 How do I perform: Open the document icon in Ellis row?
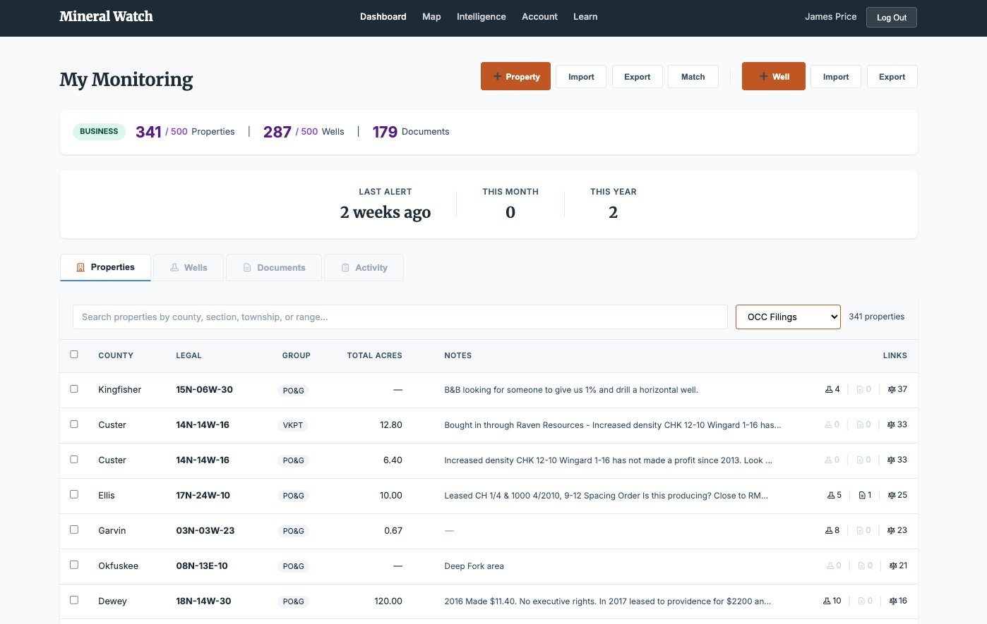click(x=862, y=495)
